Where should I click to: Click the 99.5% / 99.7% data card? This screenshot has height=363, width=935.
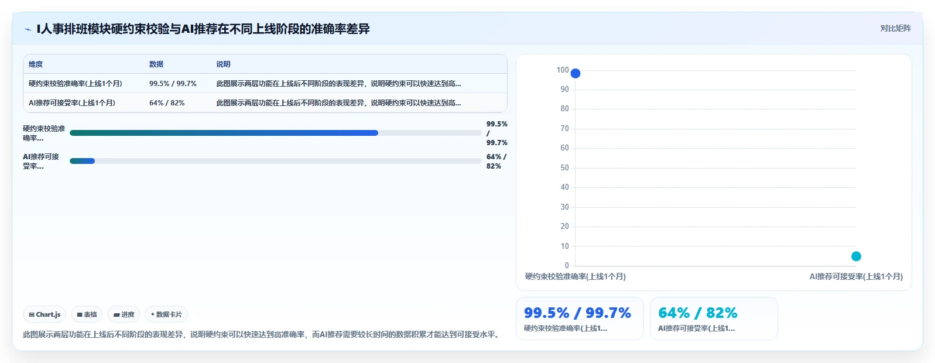click(x=580, y=319)
